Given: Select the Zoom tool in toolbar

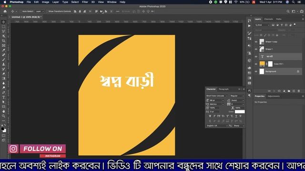Looking at the screenshot, I should (x=3, y=116).
